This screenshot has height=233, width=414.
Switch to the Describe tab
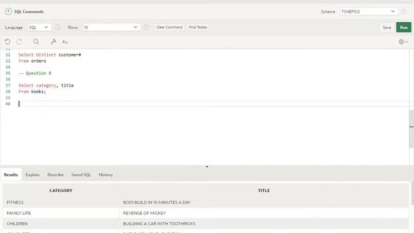pyautogui.click(x=56, y=175)
